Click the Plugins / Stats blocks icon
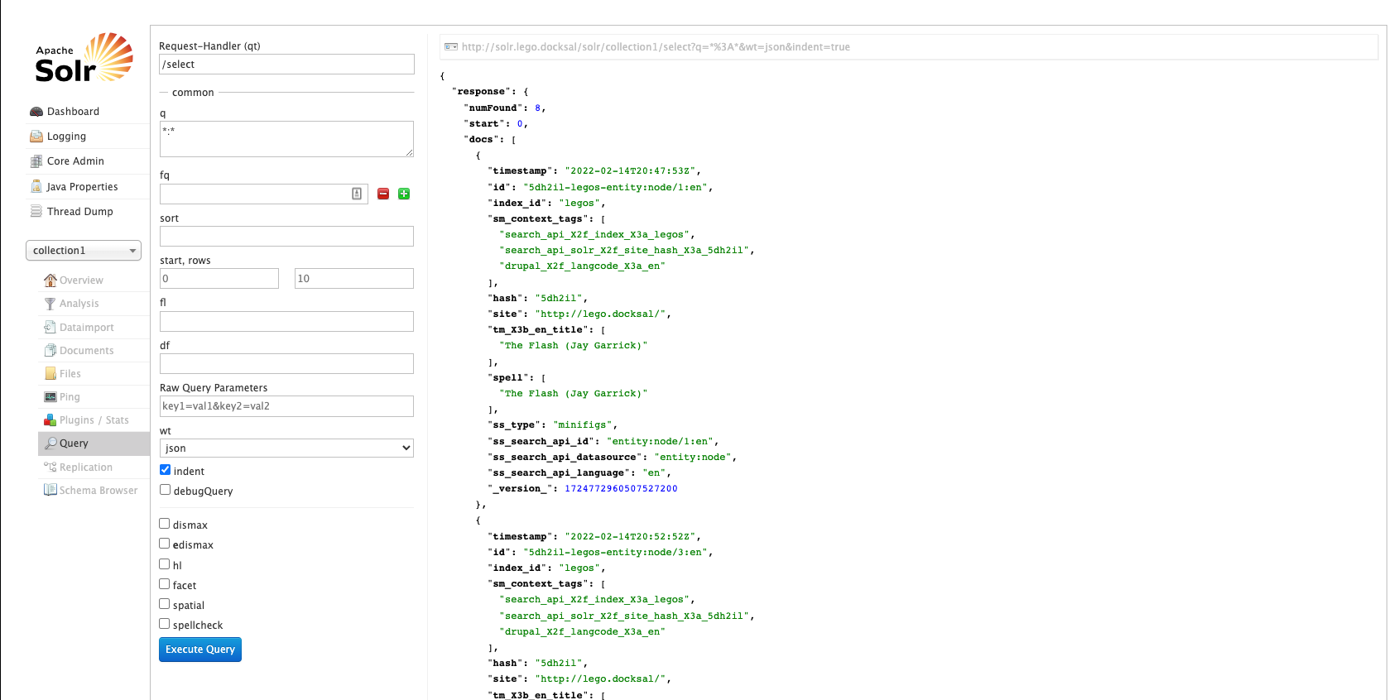This screenshot has height=700, width=1389. click(50, 420)
